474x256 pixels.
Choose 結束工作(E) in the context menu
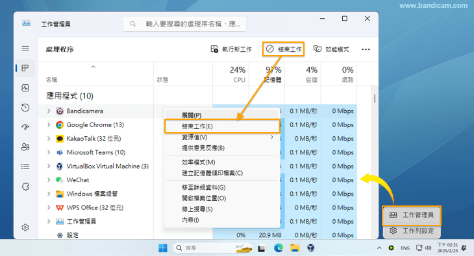pyautogui.click(x=222, y=126)
